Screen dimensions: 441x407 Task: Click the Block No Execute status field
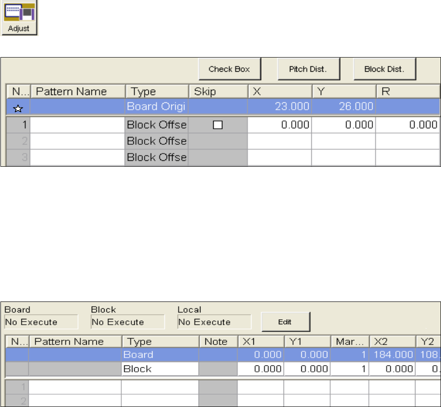coord(127,322)
